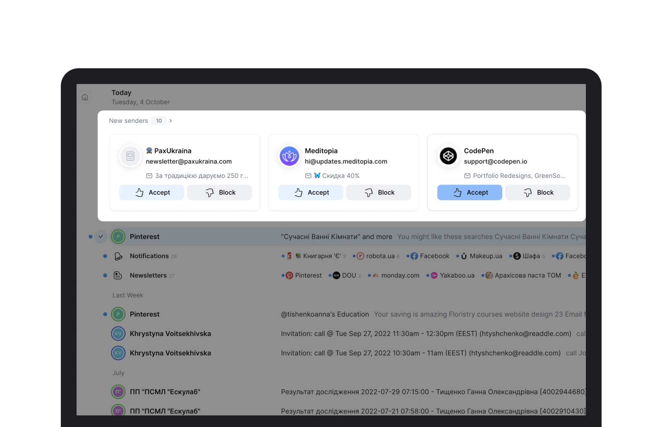Open Khrystyna's invitation for 10:30am call

(x=421, y=353)
